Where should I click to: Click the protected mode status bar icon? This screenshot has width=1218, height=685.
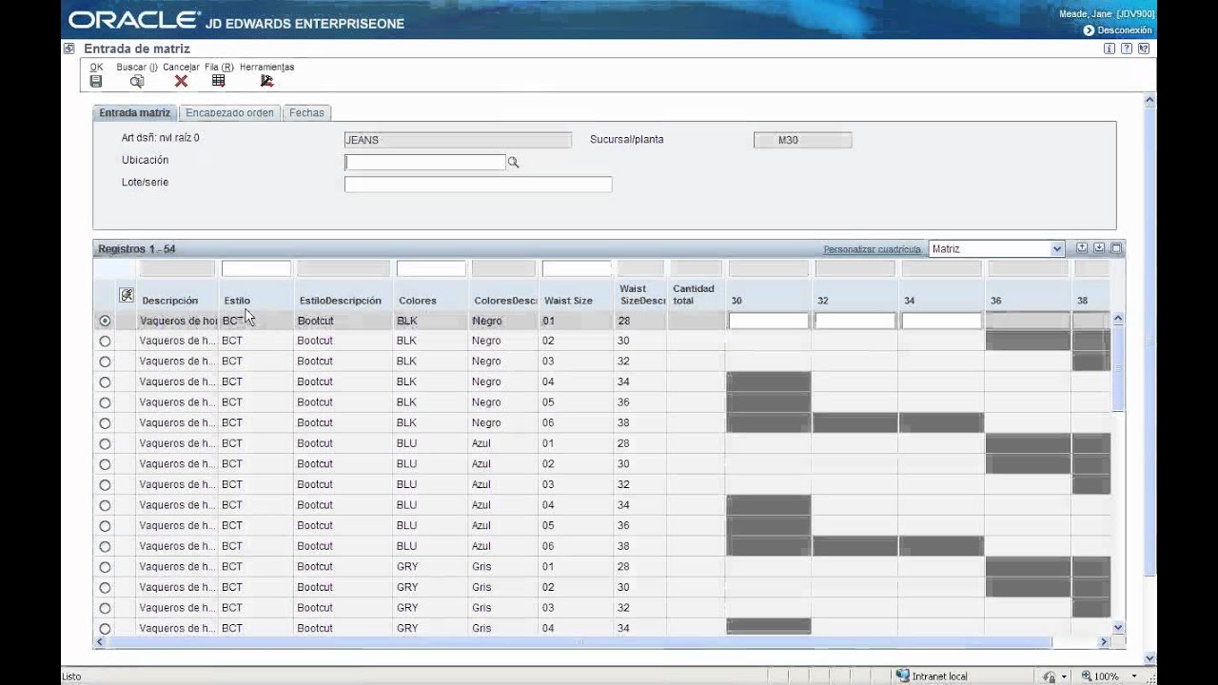click(x=1049, y=676)
